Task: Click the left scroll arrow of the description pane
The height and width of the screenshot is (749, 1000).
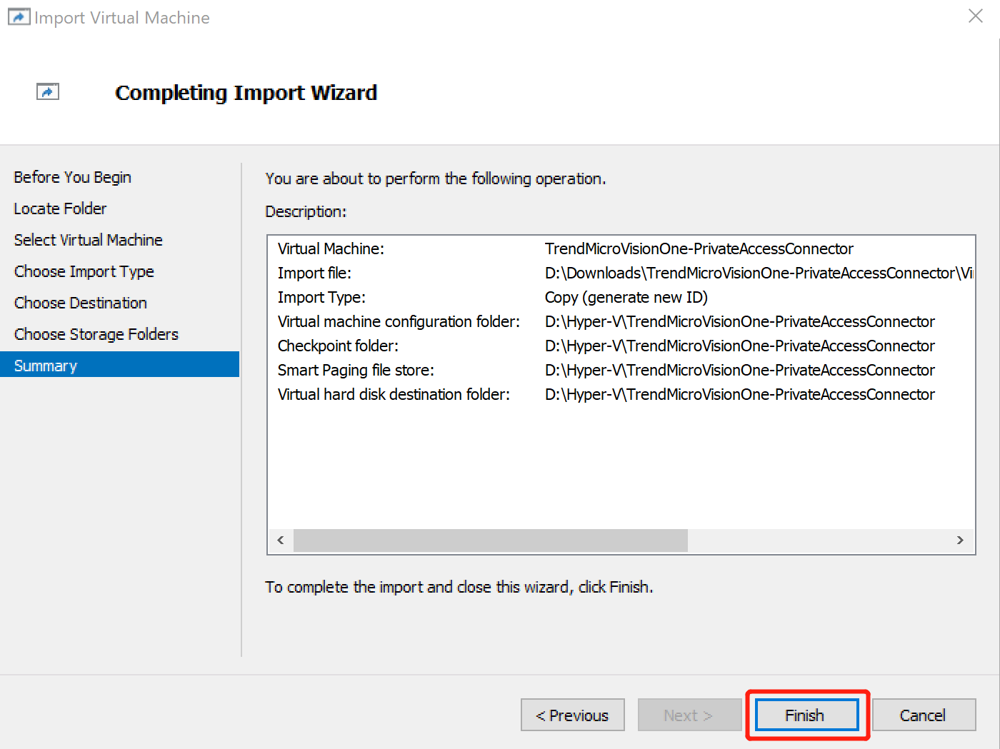Action: (x=279, y=541)
